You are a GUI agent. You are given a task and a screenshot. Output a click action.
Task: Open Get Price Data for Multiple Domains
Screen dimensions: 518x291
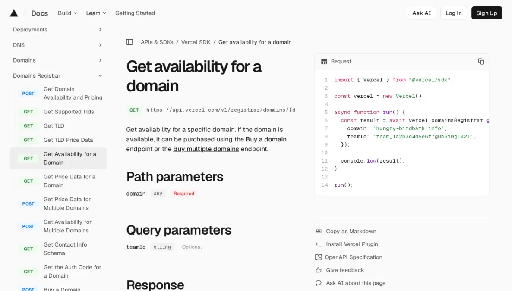pos(67,204)
